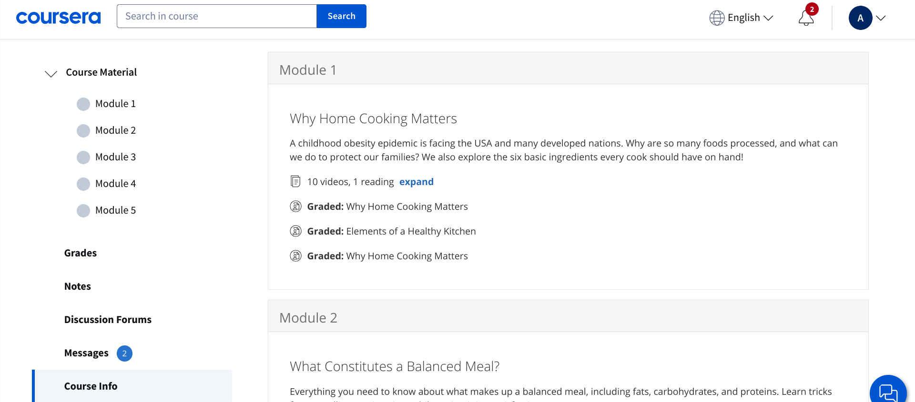Screen dimensions: 915x402
Task: Click the user avatar A
Action: pos(860,18)
